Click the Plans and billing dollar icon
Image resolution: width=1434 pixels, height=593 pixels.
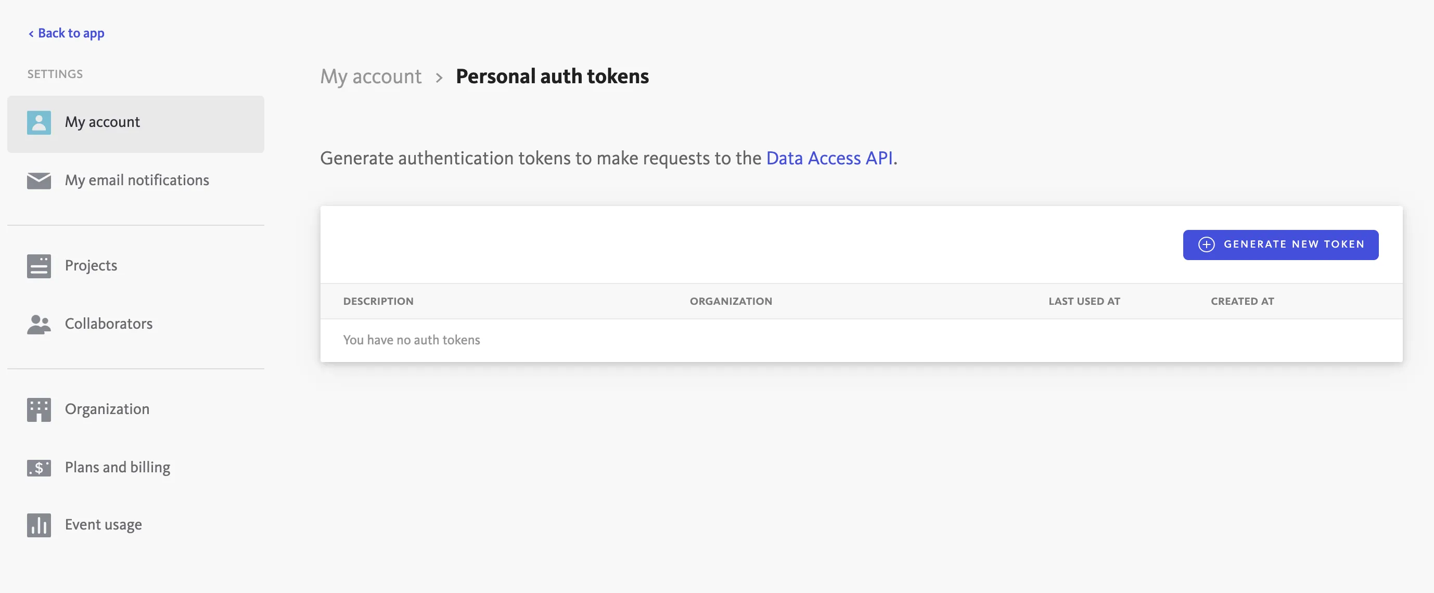(x=39, y=468)
